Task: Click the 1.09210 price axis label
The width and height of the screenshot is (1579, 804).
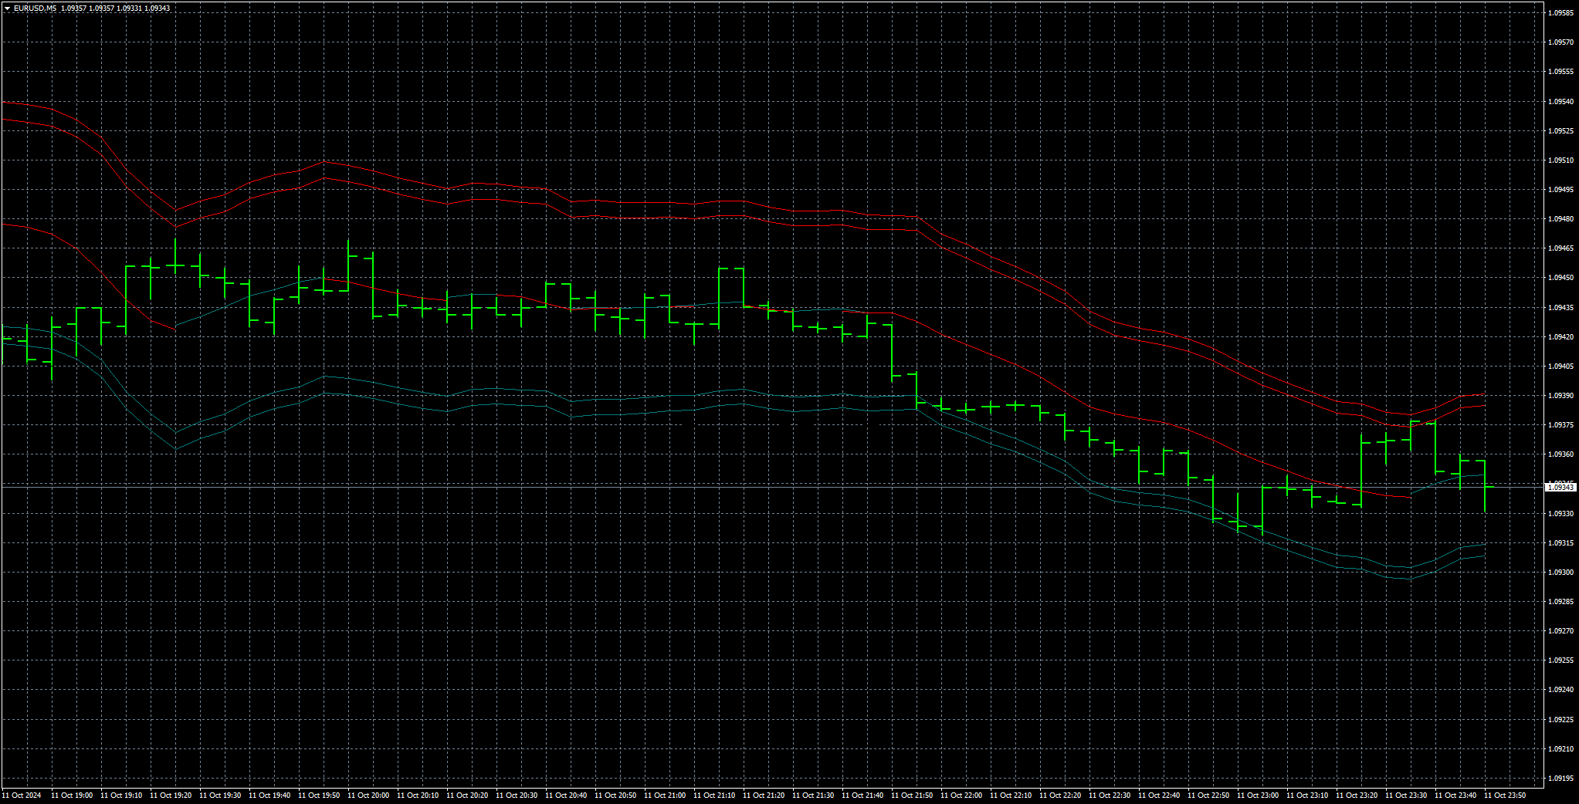Action: [1561, 749]
